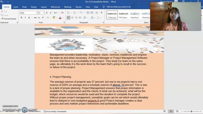The height and width of the screenshot is (114, 203).
Task: Open the Draw tab
Action: [x=24, y=7]
